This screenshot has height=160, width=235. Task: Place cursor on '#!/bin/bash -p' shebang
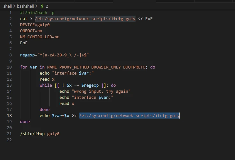click(37, 12)
